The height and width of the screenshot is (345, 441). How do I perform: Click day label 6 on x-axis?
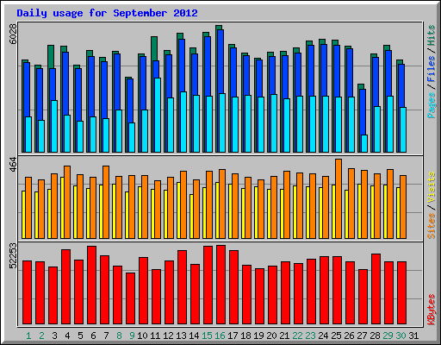click(93, 336)
